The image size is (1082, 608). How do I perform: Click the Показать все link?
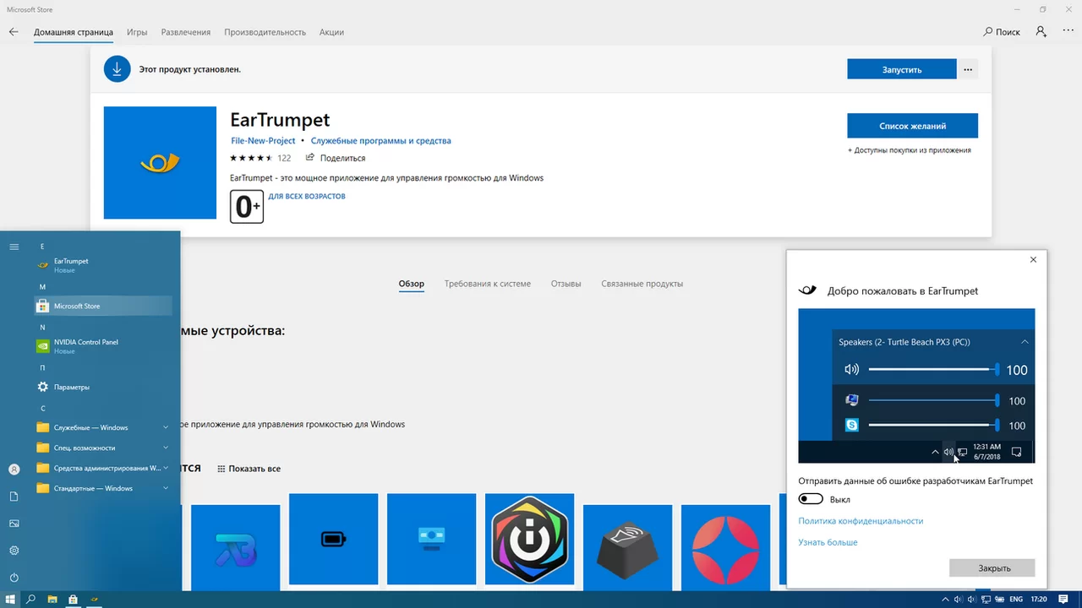249,469
